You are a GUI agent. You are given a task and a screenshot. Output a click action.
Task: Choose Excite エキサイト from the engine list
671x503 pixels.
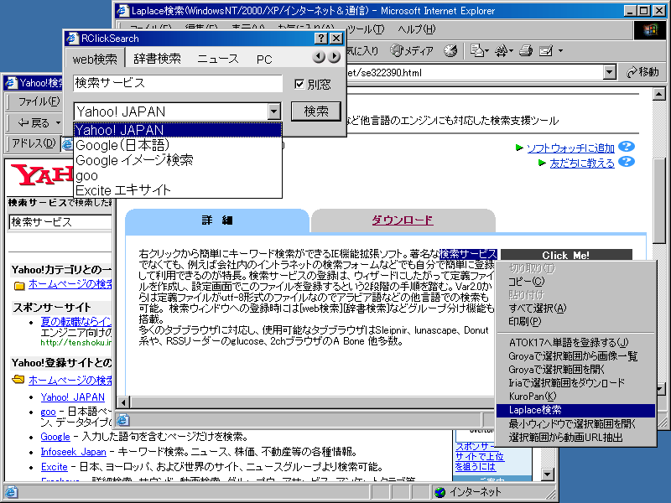(178, 190)
